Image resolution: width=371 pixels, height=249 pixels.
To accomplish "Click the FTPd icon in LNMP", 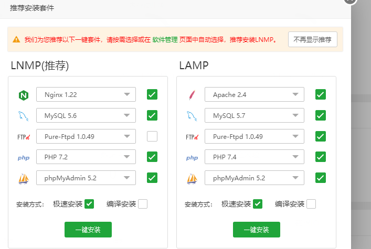I will (x=24, y=137).
